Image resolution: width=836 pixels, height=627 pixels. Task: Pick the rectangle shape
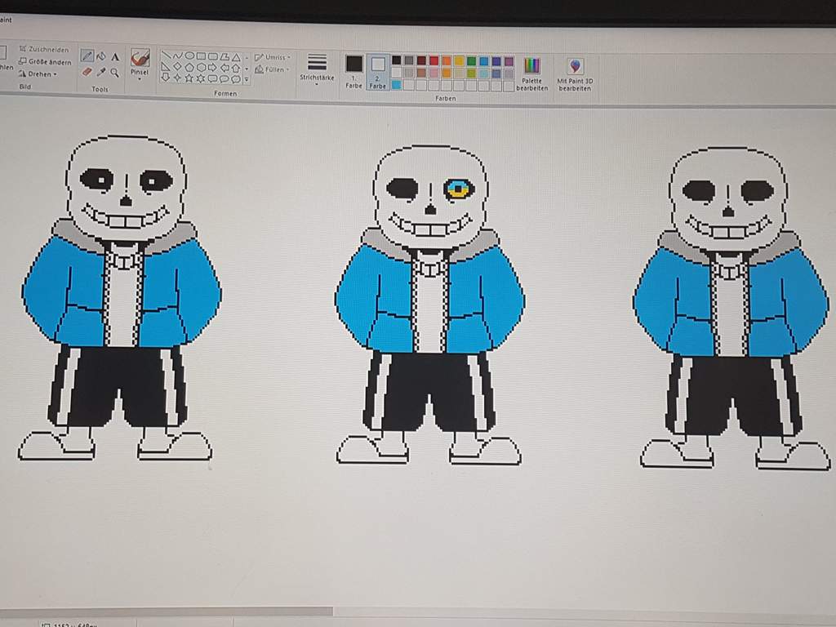click(201, 56)
